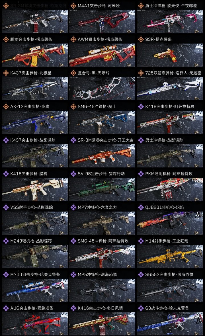Open the G3战斗步枪-哈夫克警备 weapon card
The width and height of the screenshot is (205, 336).
[x=170, y=320]
